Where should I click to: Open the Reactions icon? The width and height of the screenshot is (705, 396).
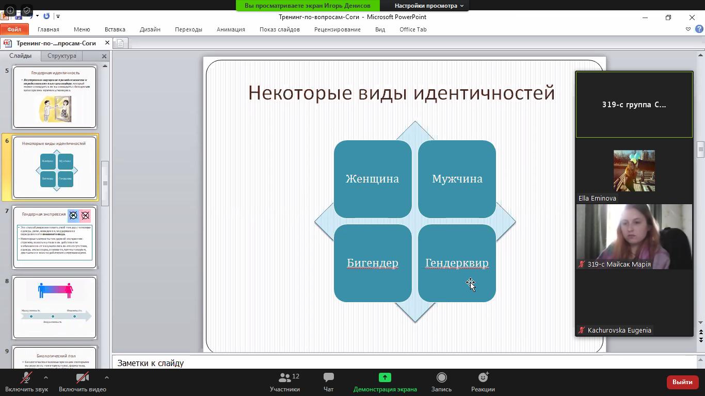click(x=483, y=378)
